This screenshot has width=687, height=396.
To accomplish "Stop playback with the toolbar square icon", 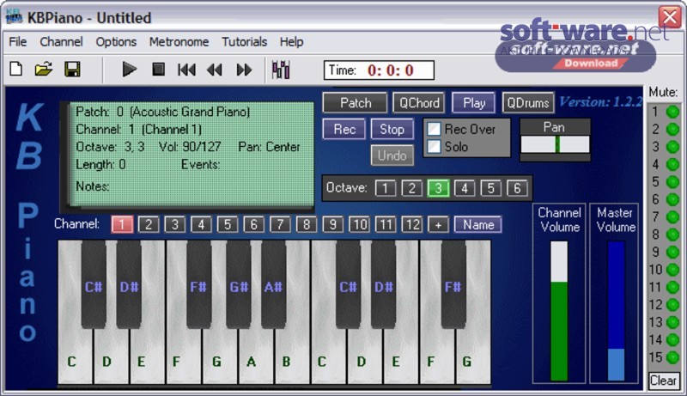I will pos(158,70).
